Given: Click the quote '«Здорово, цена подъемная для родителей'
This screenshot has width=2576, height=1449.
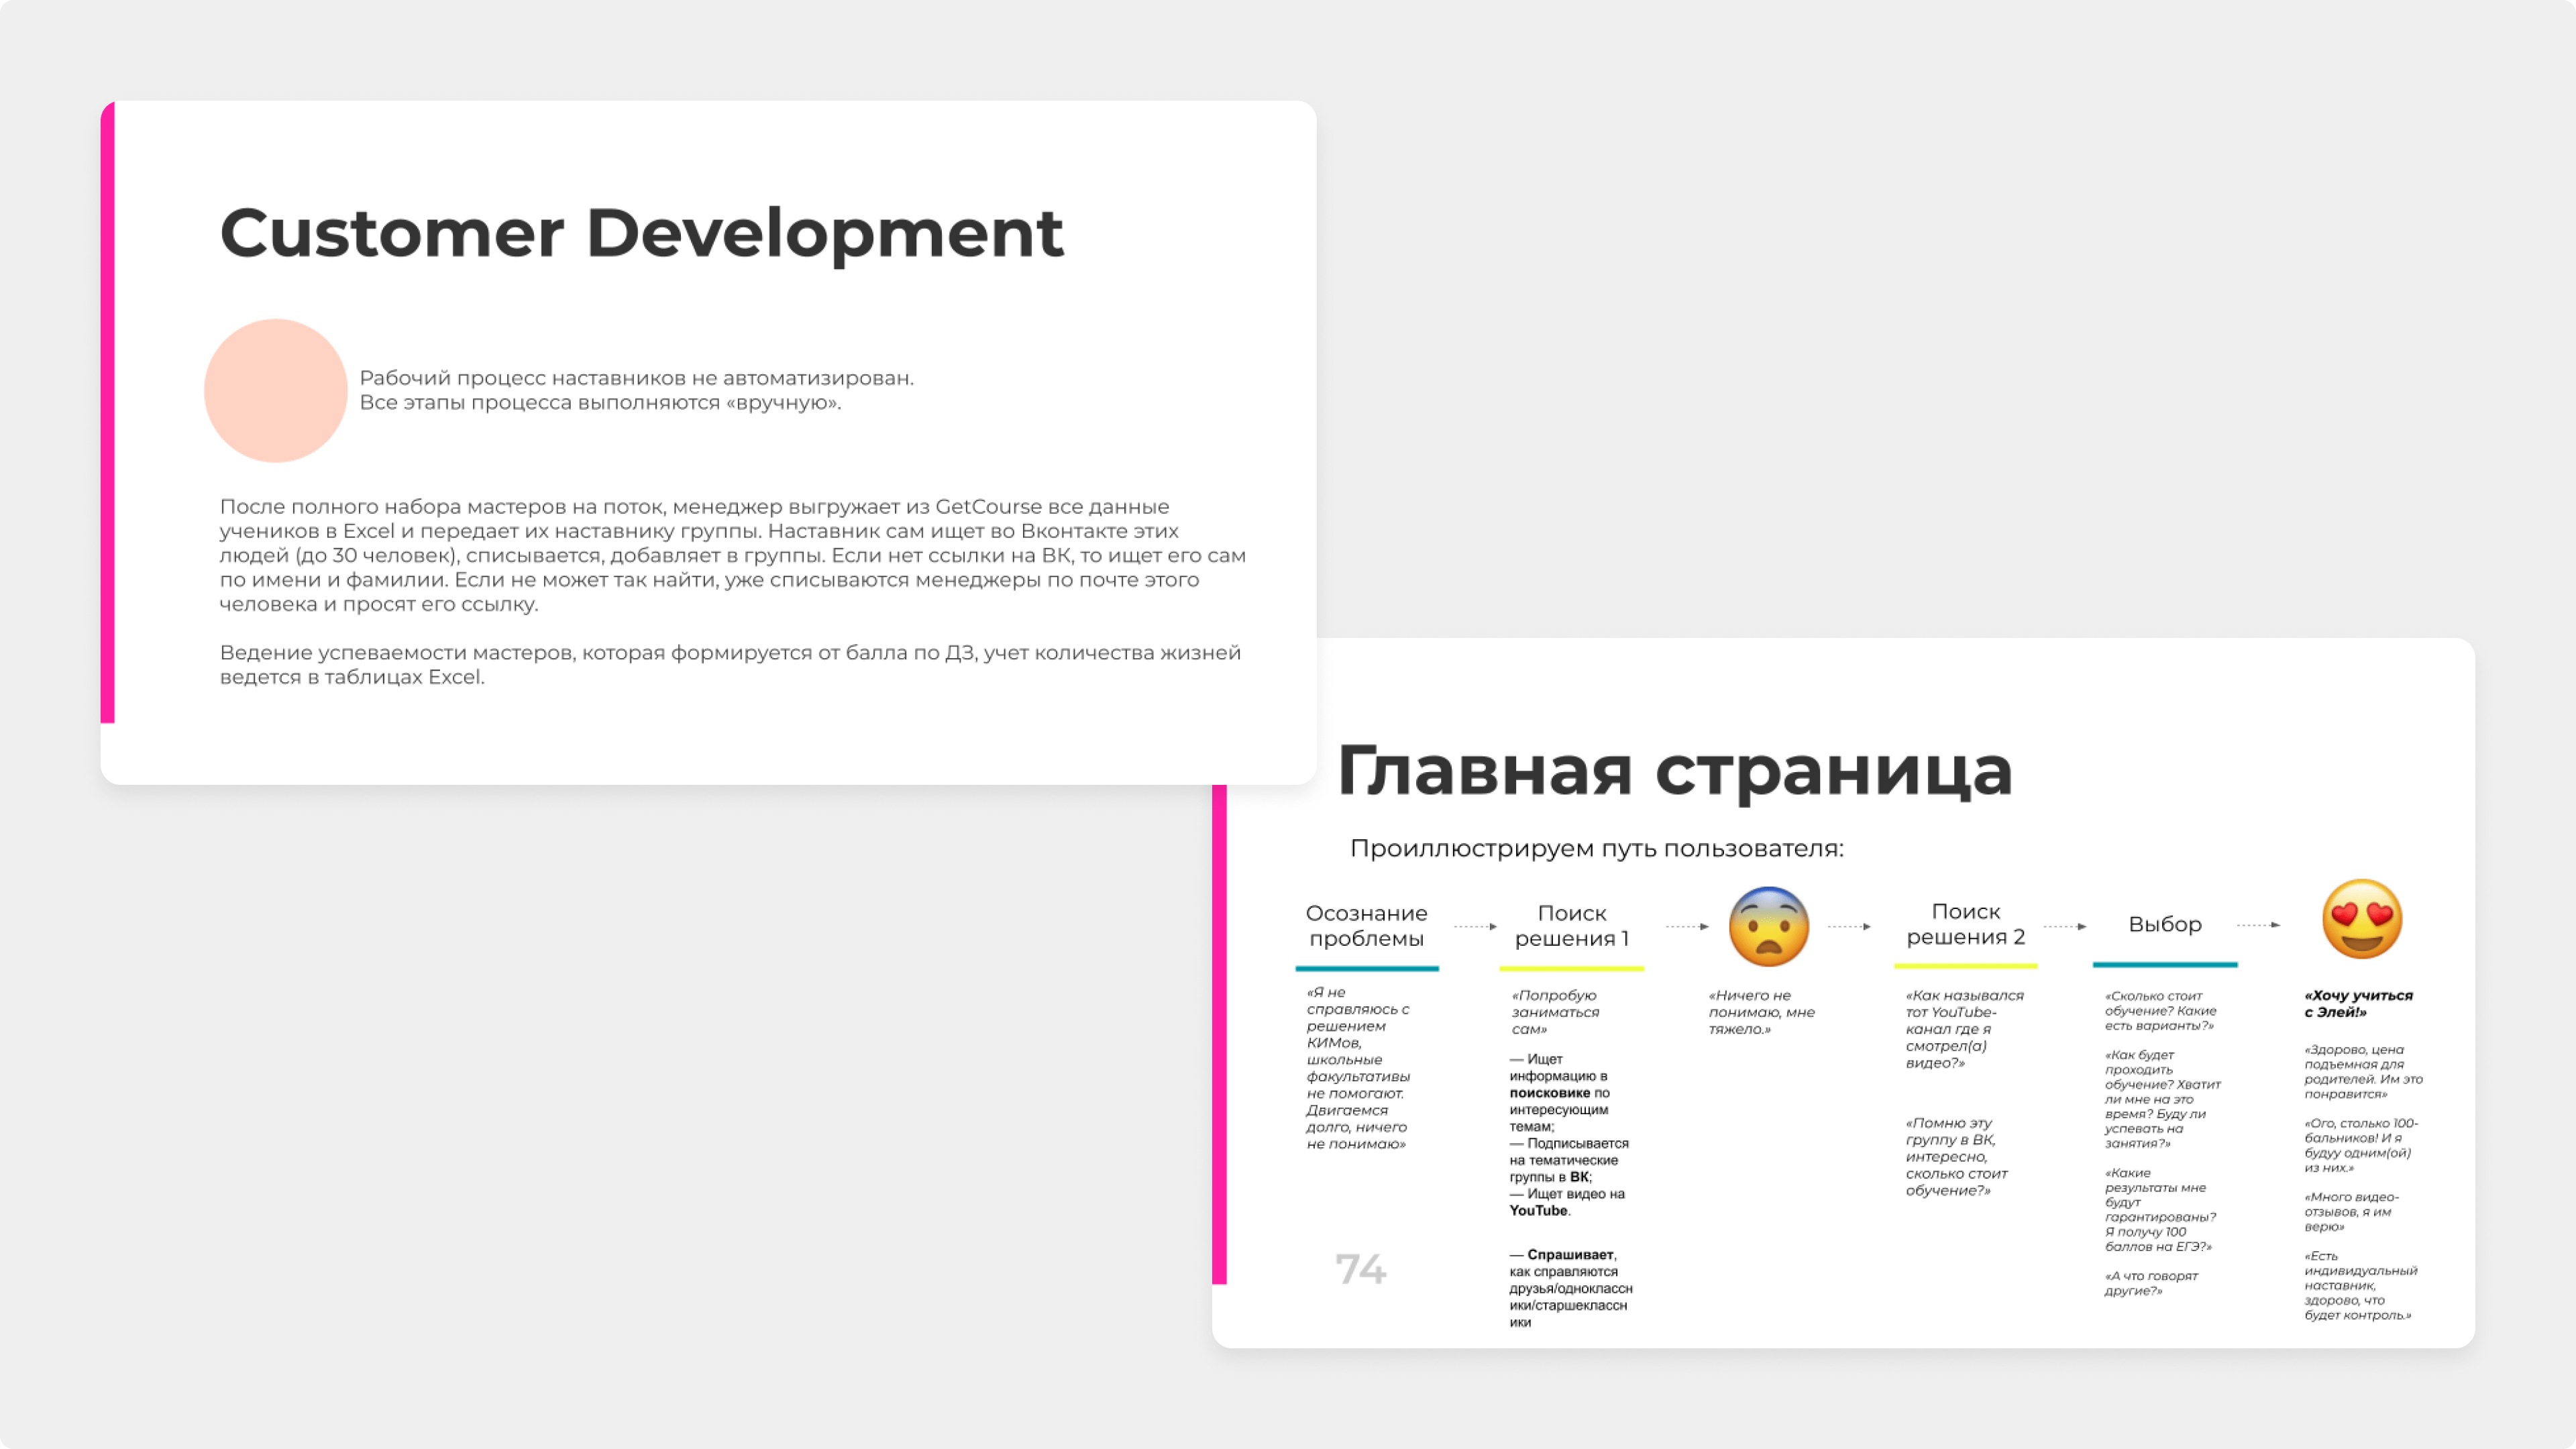Looking at the screenshot, I should pos(2363,1072).
